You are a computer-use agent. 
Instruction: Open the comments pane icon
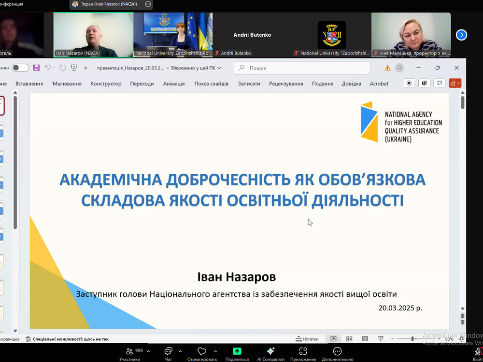pyautogui.click(x=440, y=84)
